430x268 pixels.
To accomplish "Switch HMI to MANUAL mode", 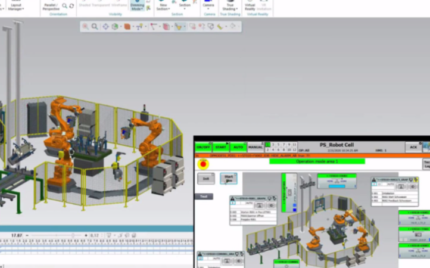I will pyautogui.click(x=255, y=147).
